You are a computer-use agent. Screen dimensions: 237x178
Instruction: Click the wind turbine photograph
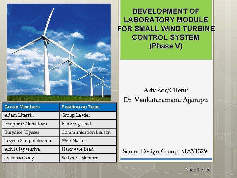click(x=59, y=52)
